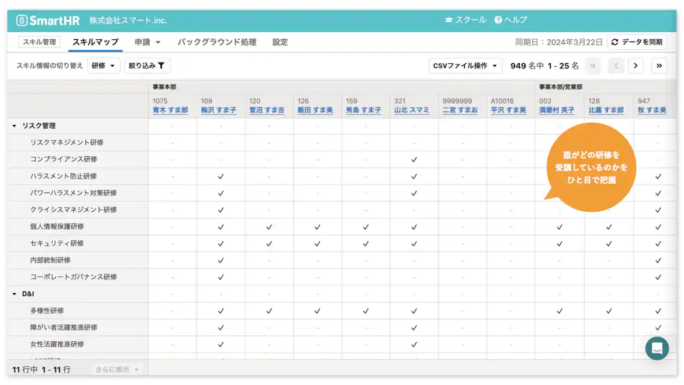
Task: Collapse the リスク管理 category row
Action: (13, 125)
